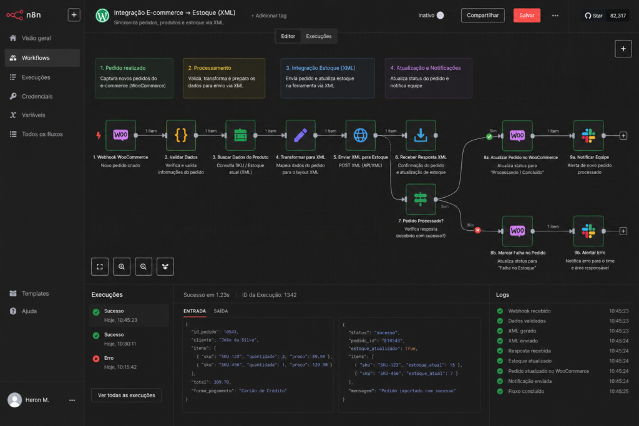Screen dimensions: 639x426
Task: Click the zoom out canvas button
Action: (x=144, y=267)
